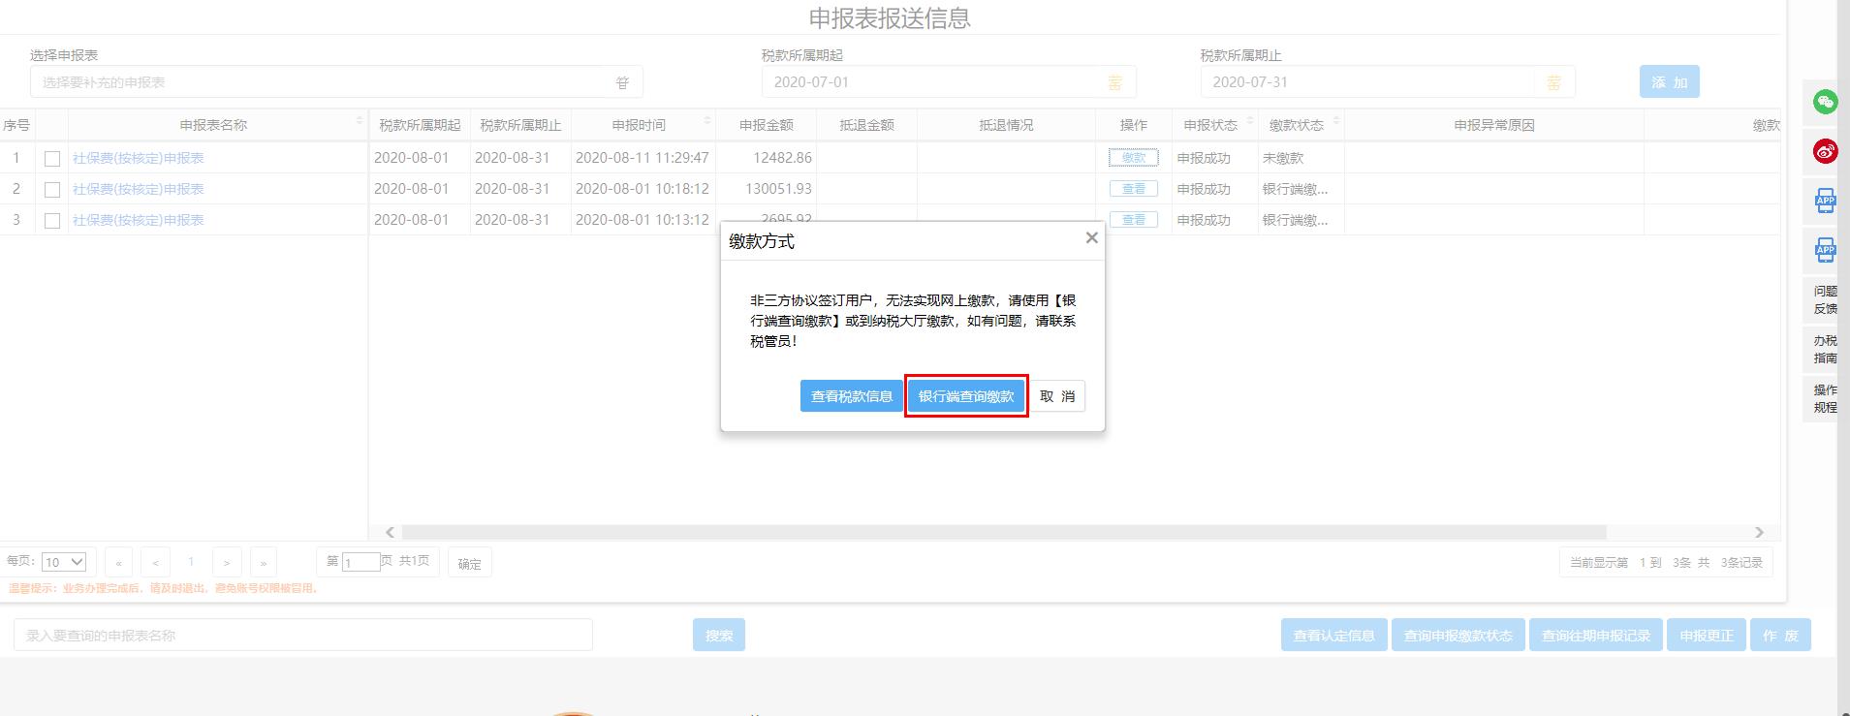Click the 搜索 button

pyautogui.click(x=719, y=635)
